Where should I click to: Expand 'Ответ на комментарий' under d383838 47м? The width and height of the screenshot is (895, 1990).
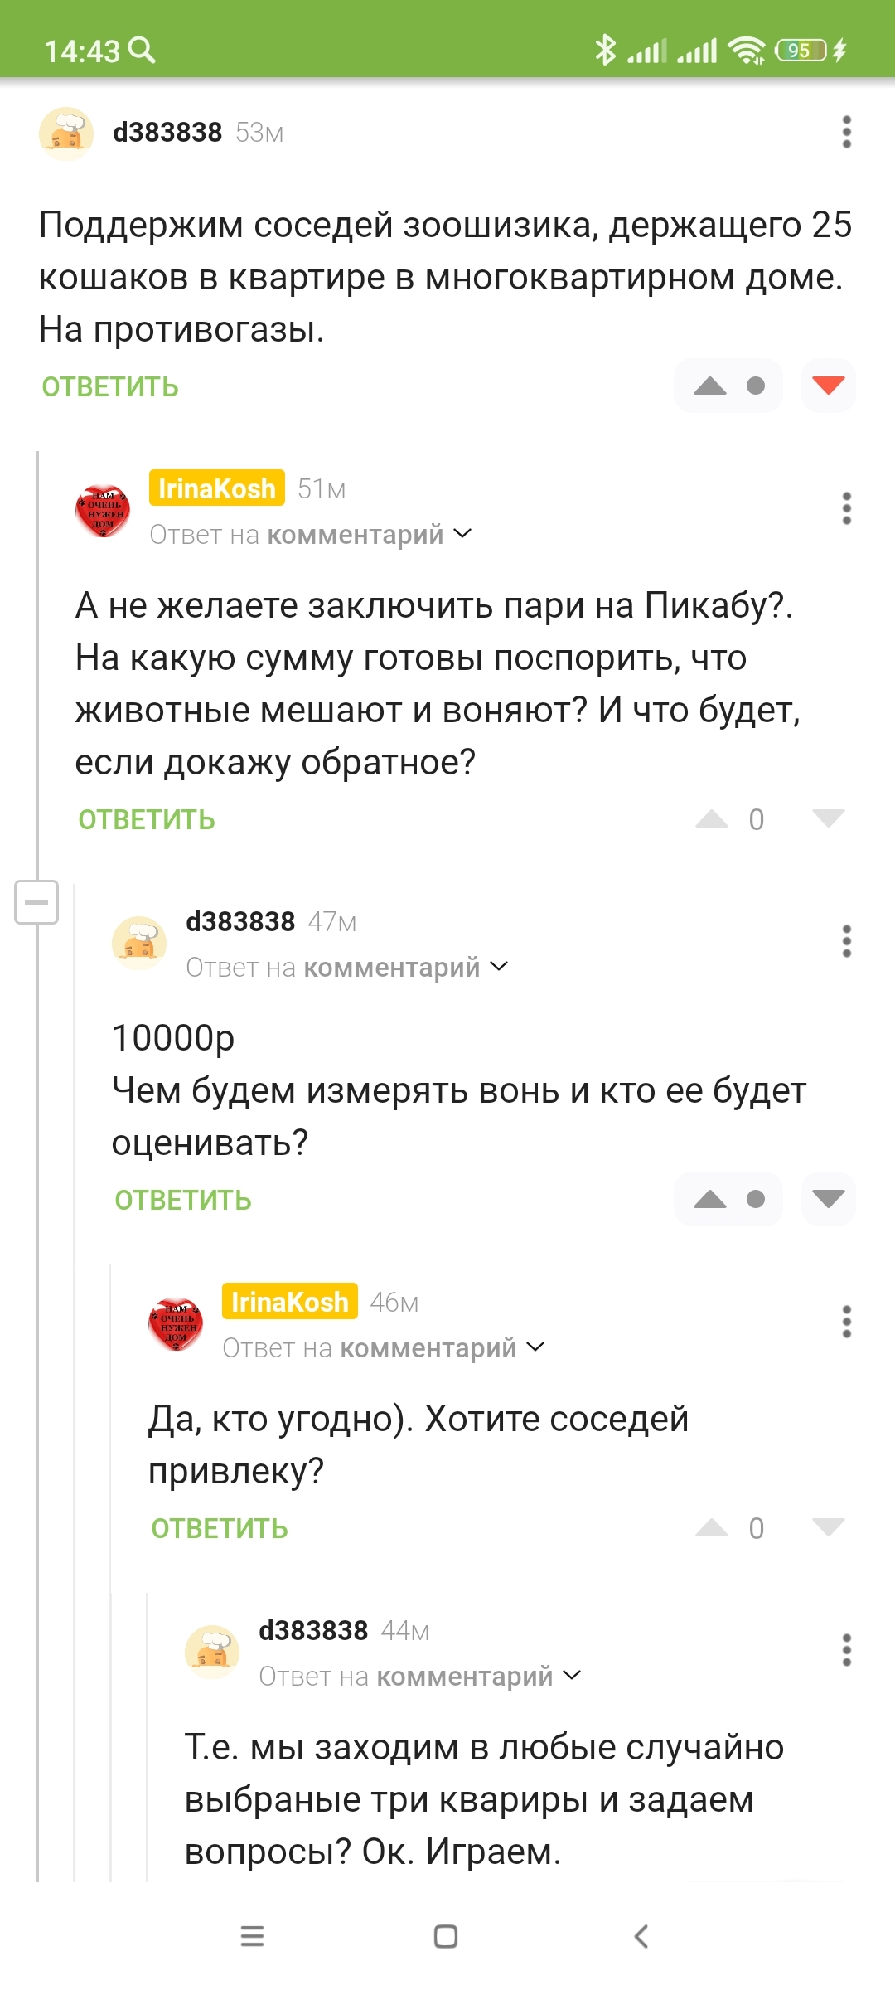(347, 968)
